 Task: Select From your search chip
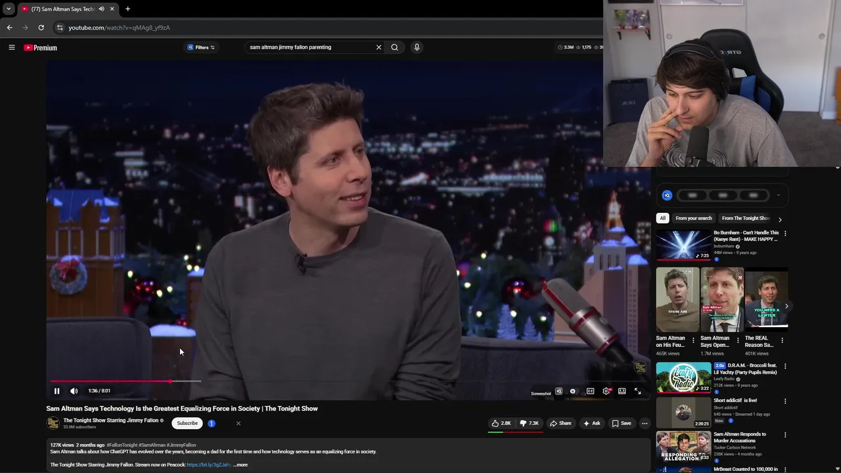tap(693, 218)
